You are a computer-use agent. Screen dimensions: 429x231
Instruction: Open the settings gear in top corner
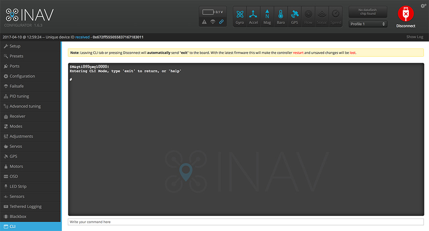click(x=423, y=6)
